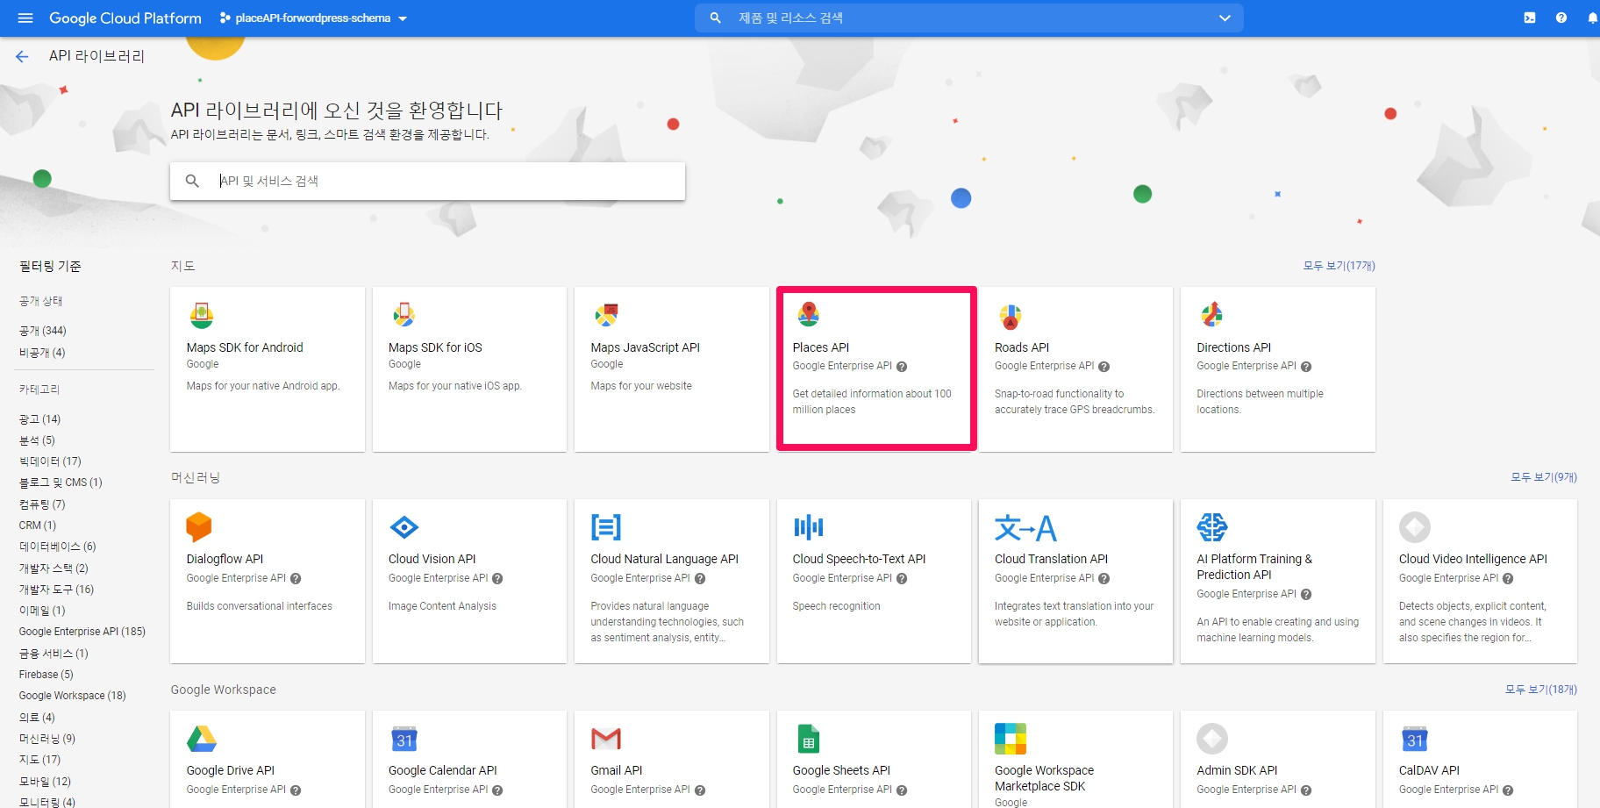Filter by private status 비공개 (4)

tap(42, 353)
